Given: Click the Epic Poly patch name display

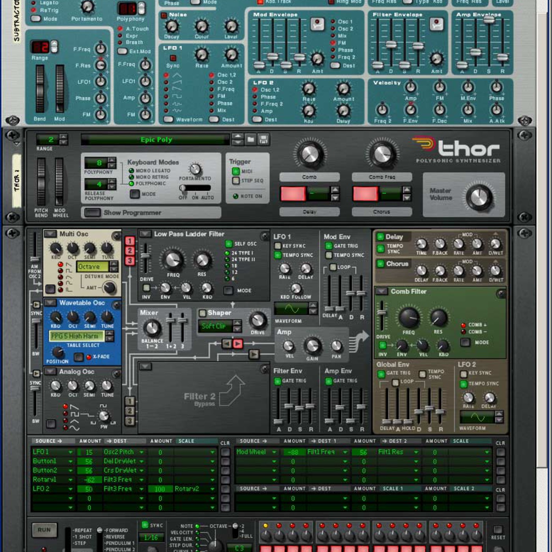Looking at the screenshot, I should point(155,140).
